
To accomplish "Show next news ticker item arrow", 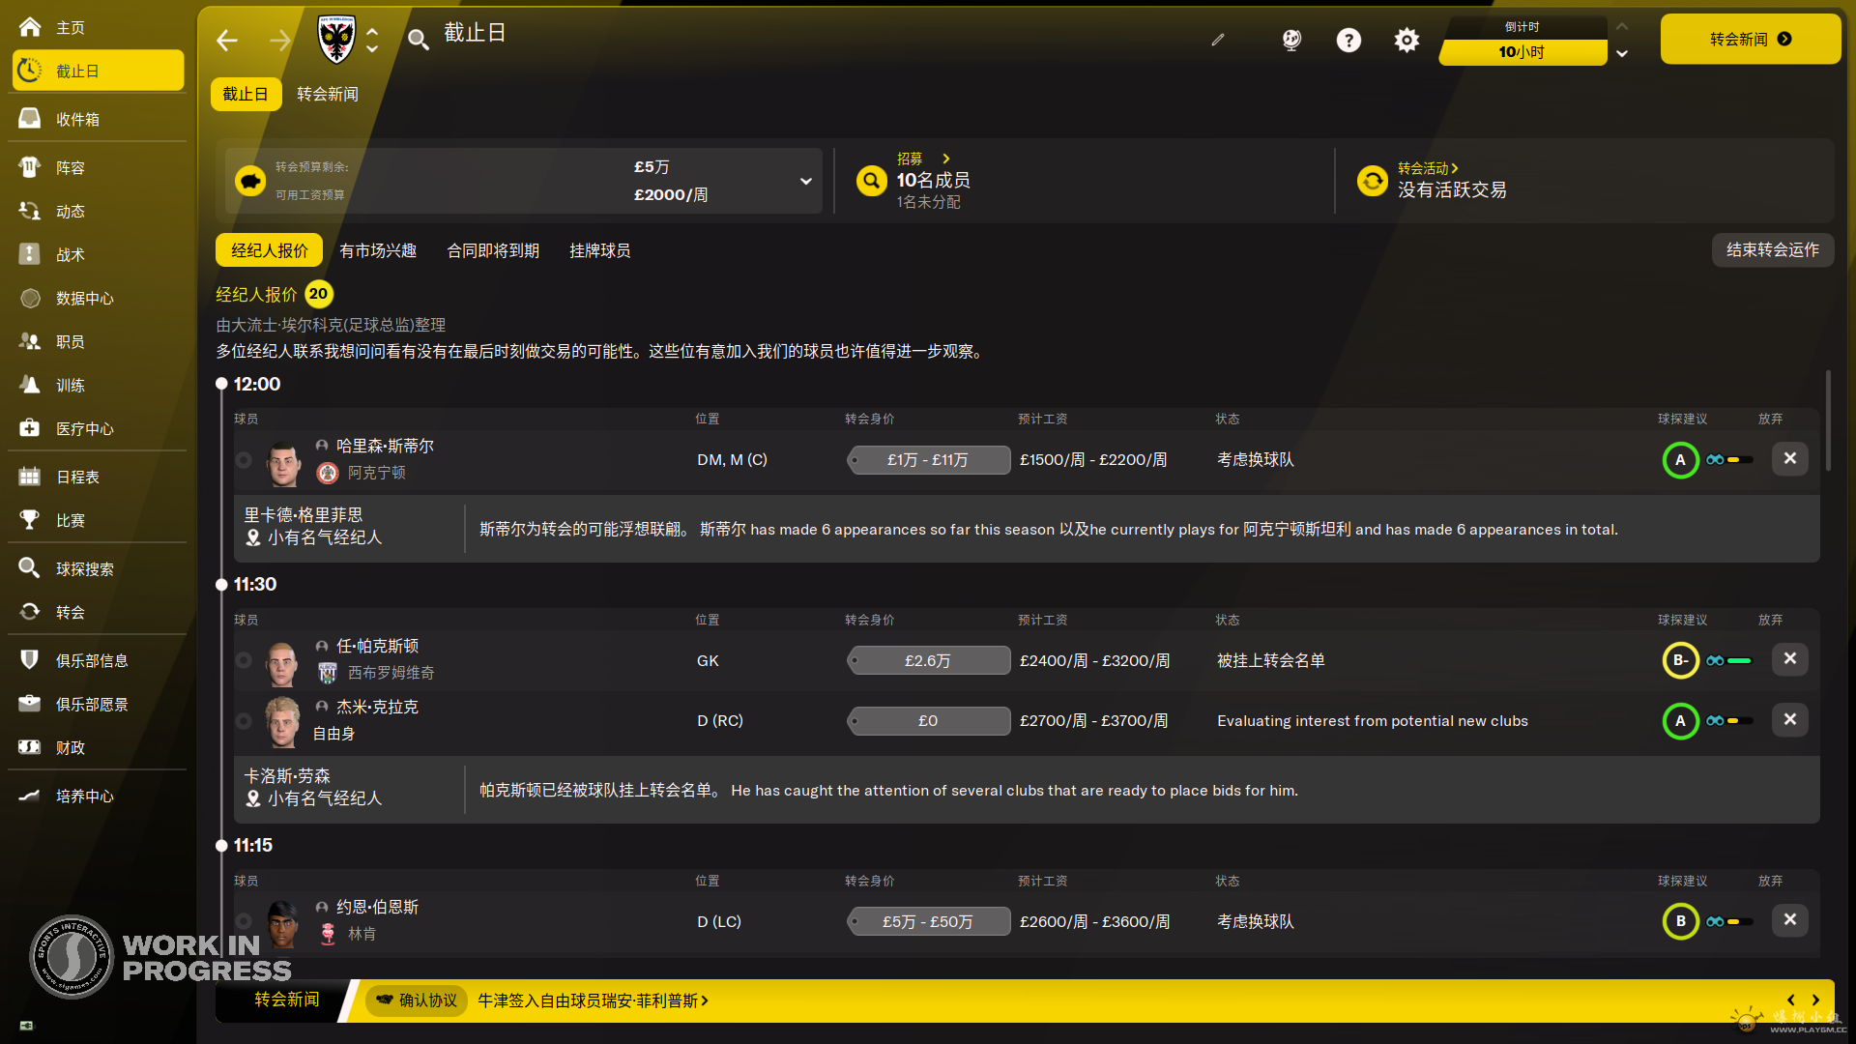I will pos(1815,1000).
